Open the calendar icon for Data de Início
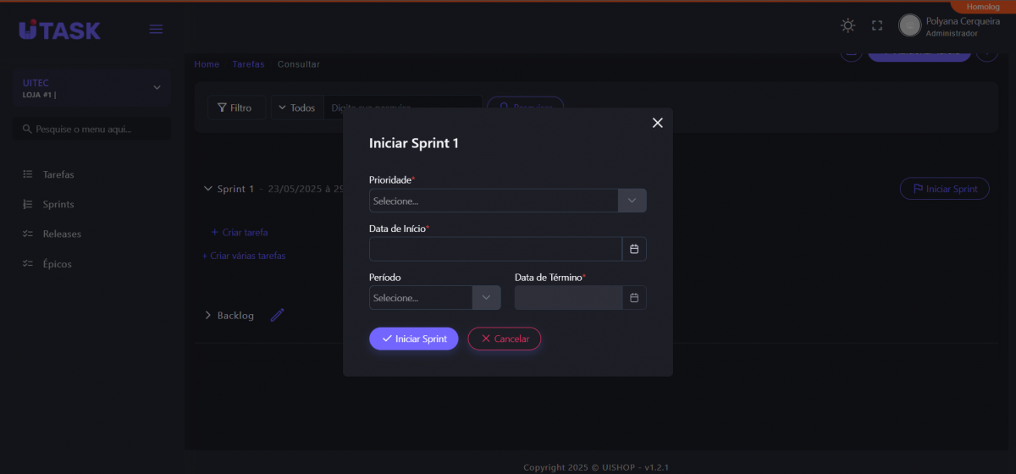1016x474 pixels. click(x=634, y=249)
